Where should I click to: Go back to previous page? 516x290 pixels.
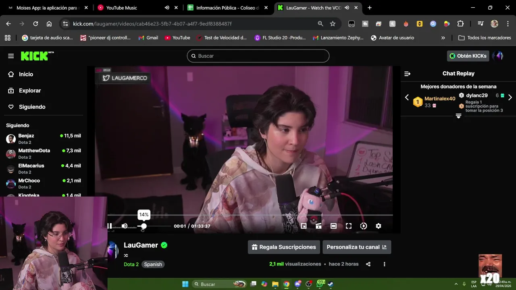(x=8, y=24)
